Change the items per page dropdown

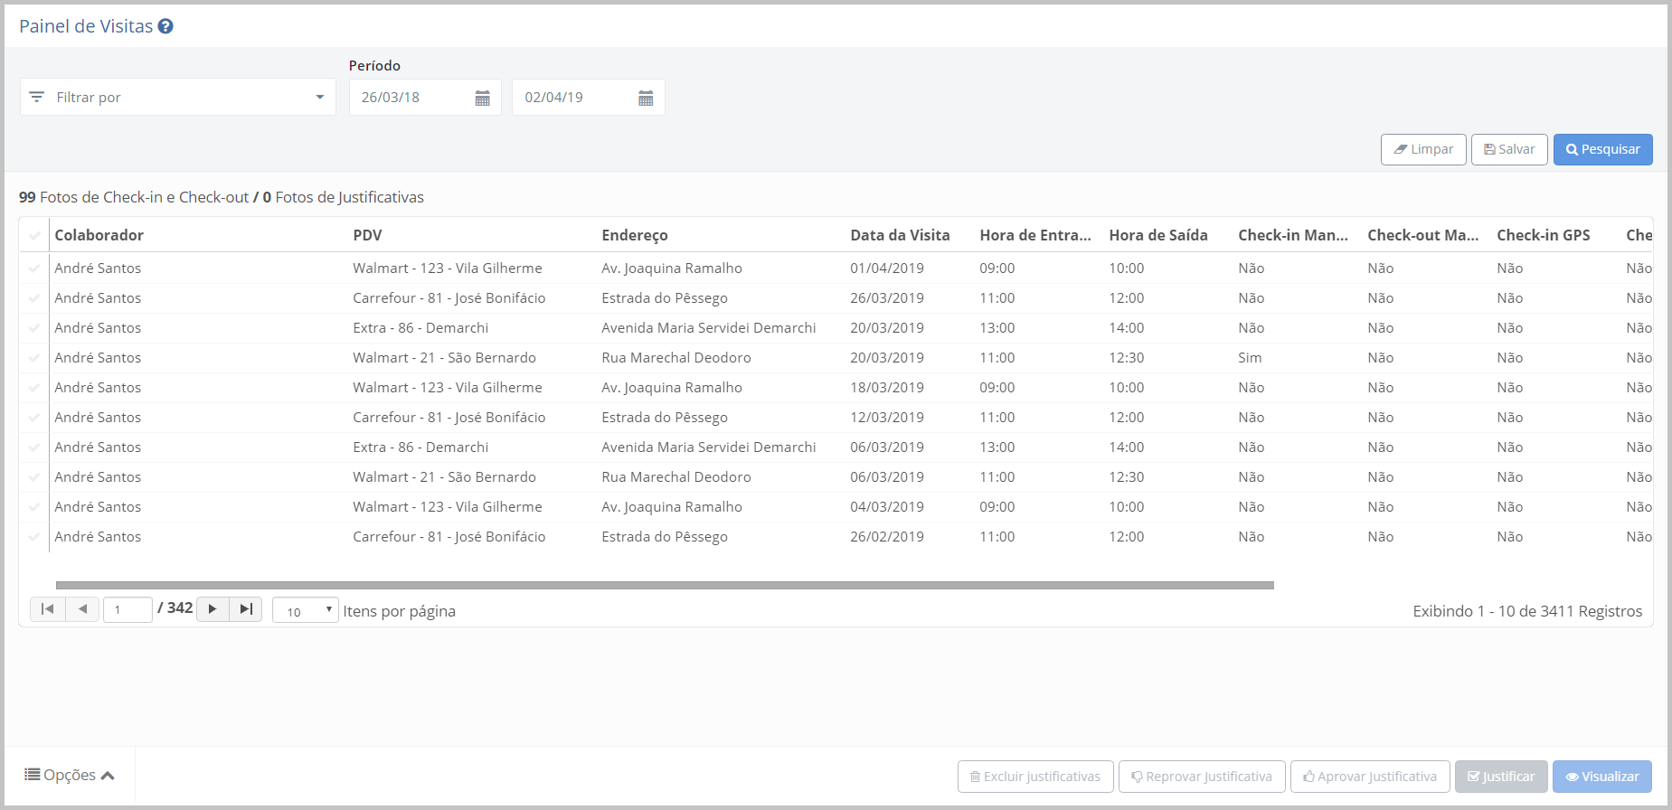pyautogui.click(x=305, y=611)
